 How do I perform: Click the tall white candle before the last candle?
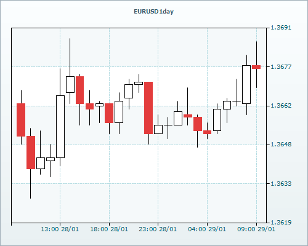click(x=246, y=84)
